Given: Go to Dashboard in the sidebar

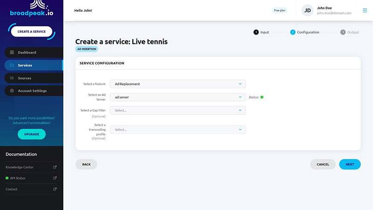Looking at the screenshot, I should pos(27,52).
